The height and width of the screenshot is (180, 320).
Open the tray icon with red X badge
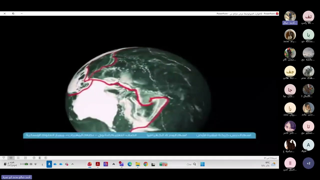(67, 164)
